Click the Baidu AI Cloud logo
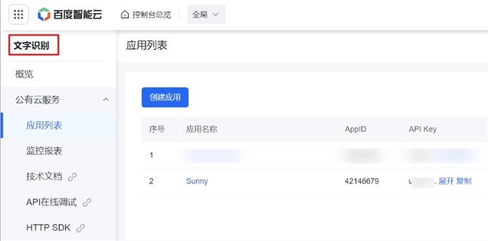This screenshot has width=488, height=241. (x=70, y=14)
